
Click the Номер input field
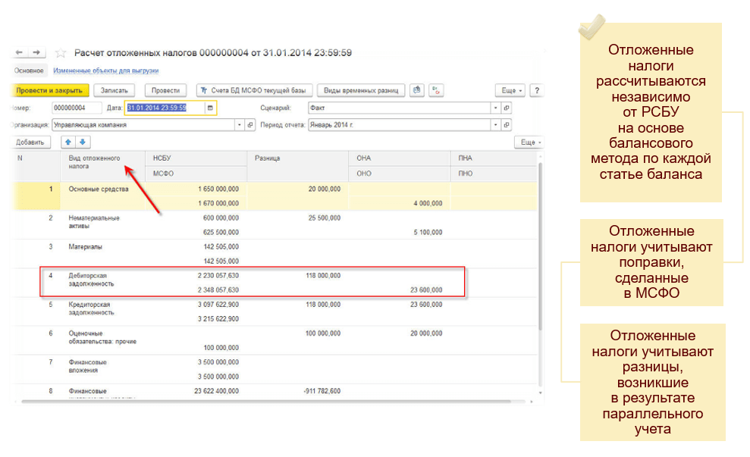pos(77,108)
